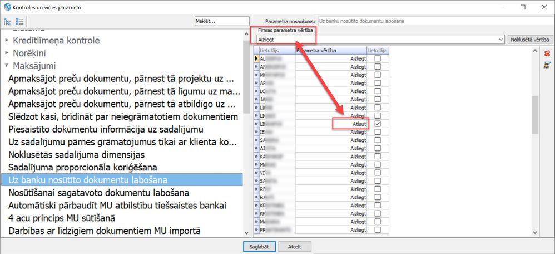Select Piesaistīto dokumentu informācija uz sadalījumu
The width and height of the screenshot is (555, 254).
tap(106, 129)
